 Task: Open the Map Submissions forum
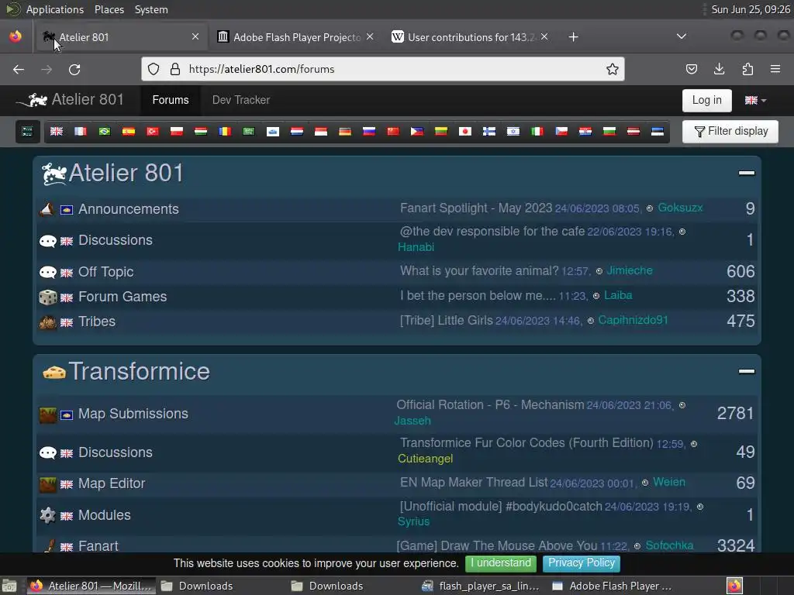(133, 414)
